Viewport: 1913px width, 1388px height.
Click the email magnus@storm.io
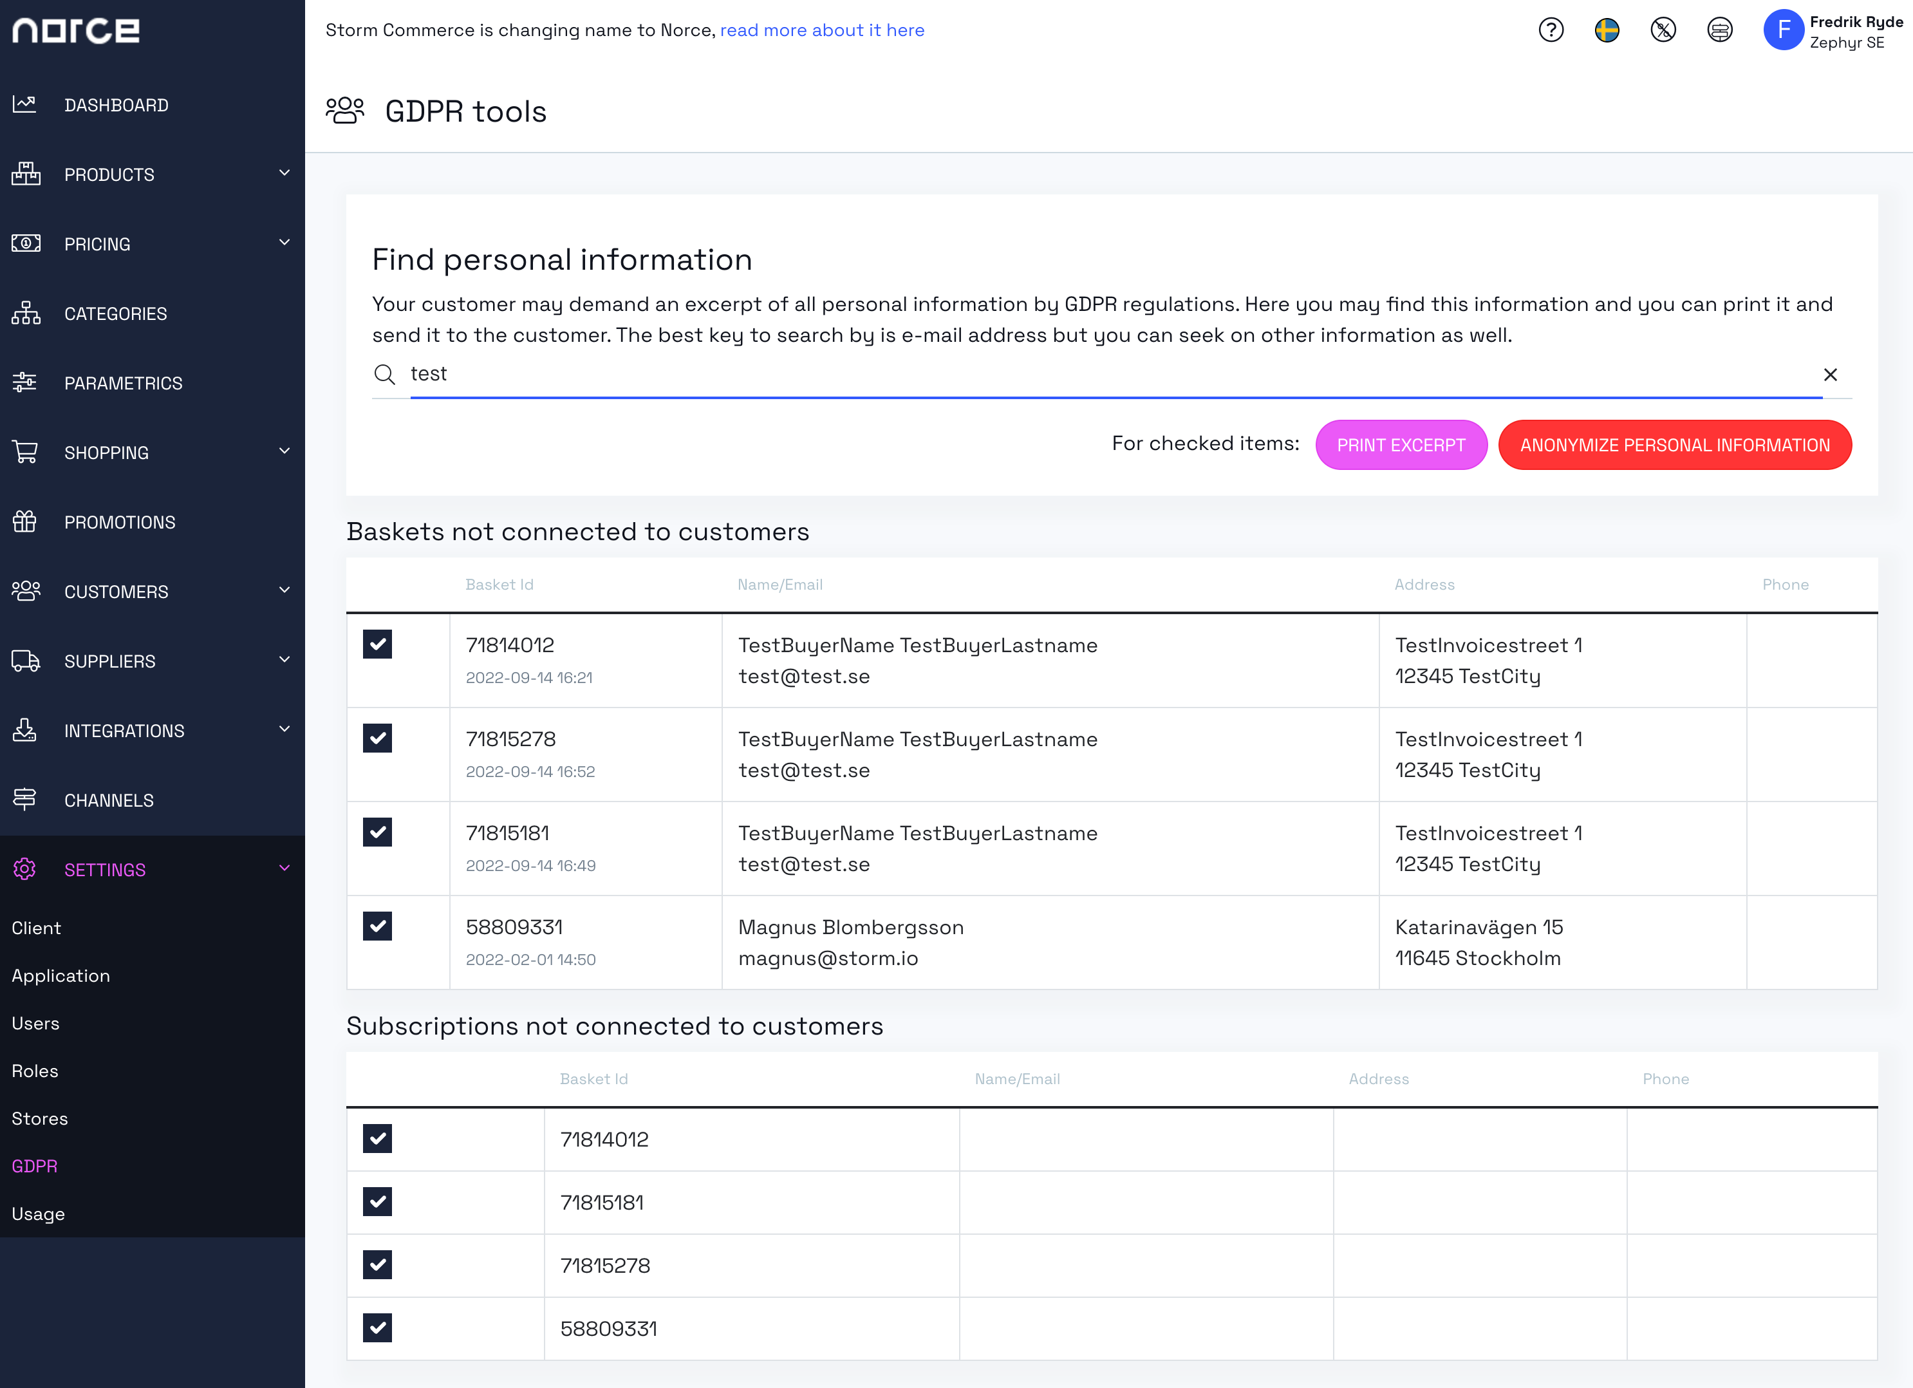click(x=828, y=959)
